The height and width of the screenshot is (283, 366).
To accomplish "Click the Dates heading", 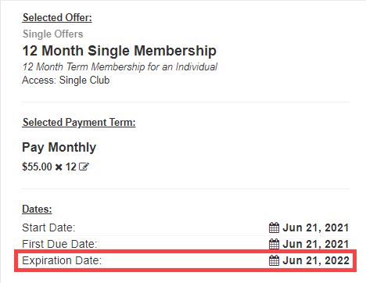I will pos(37,209).
